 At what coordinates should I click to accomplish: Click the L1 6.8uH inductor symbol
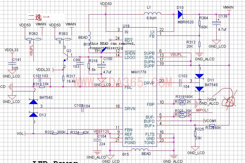point(152,13)
